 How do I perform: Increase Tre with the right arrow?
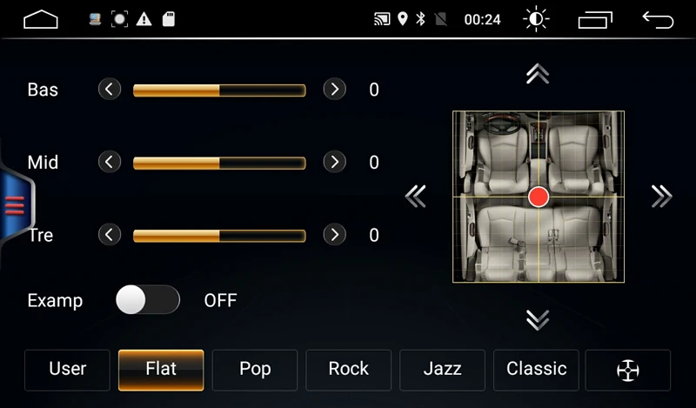coord(335,234)
